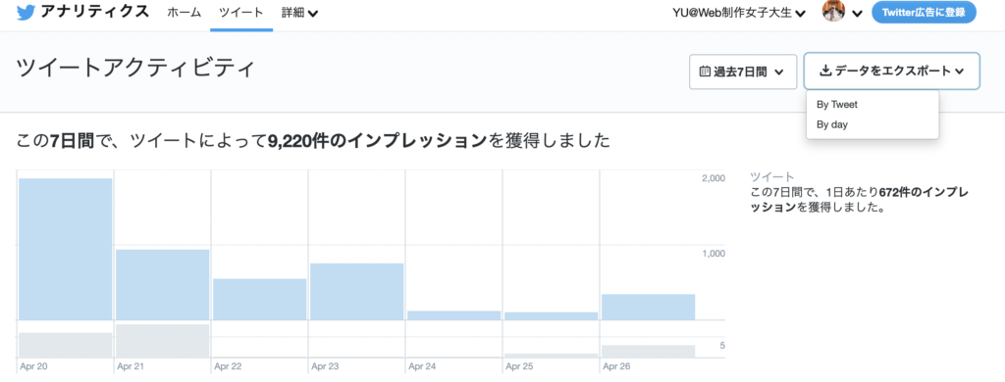1005x382 pixels.
Task: Click the calendar icon in date range button
Action: coord(705,72)
